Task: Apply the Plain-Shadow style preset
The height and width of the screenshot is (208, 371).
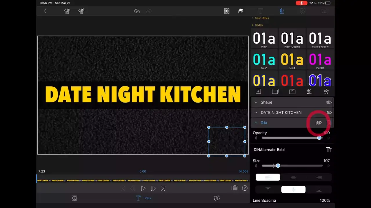Action: tap(320, 38)
